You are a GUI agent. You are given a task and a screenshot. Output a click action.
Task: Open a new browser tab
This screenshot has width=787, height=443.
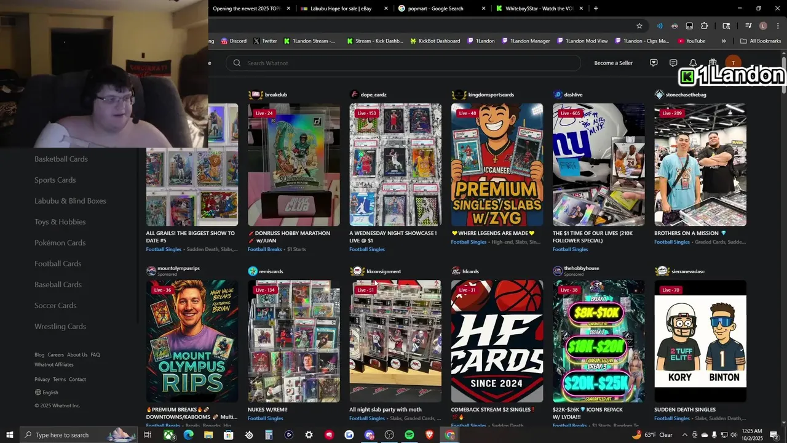(596, 9)
